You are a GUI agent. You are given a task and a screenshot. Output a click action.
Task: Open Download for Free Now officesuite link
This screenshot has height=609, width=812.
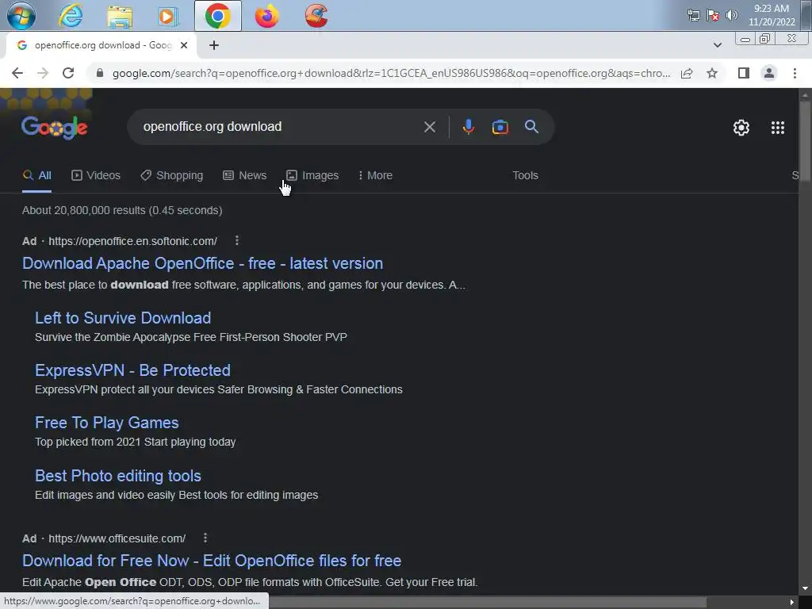point(212,561)
